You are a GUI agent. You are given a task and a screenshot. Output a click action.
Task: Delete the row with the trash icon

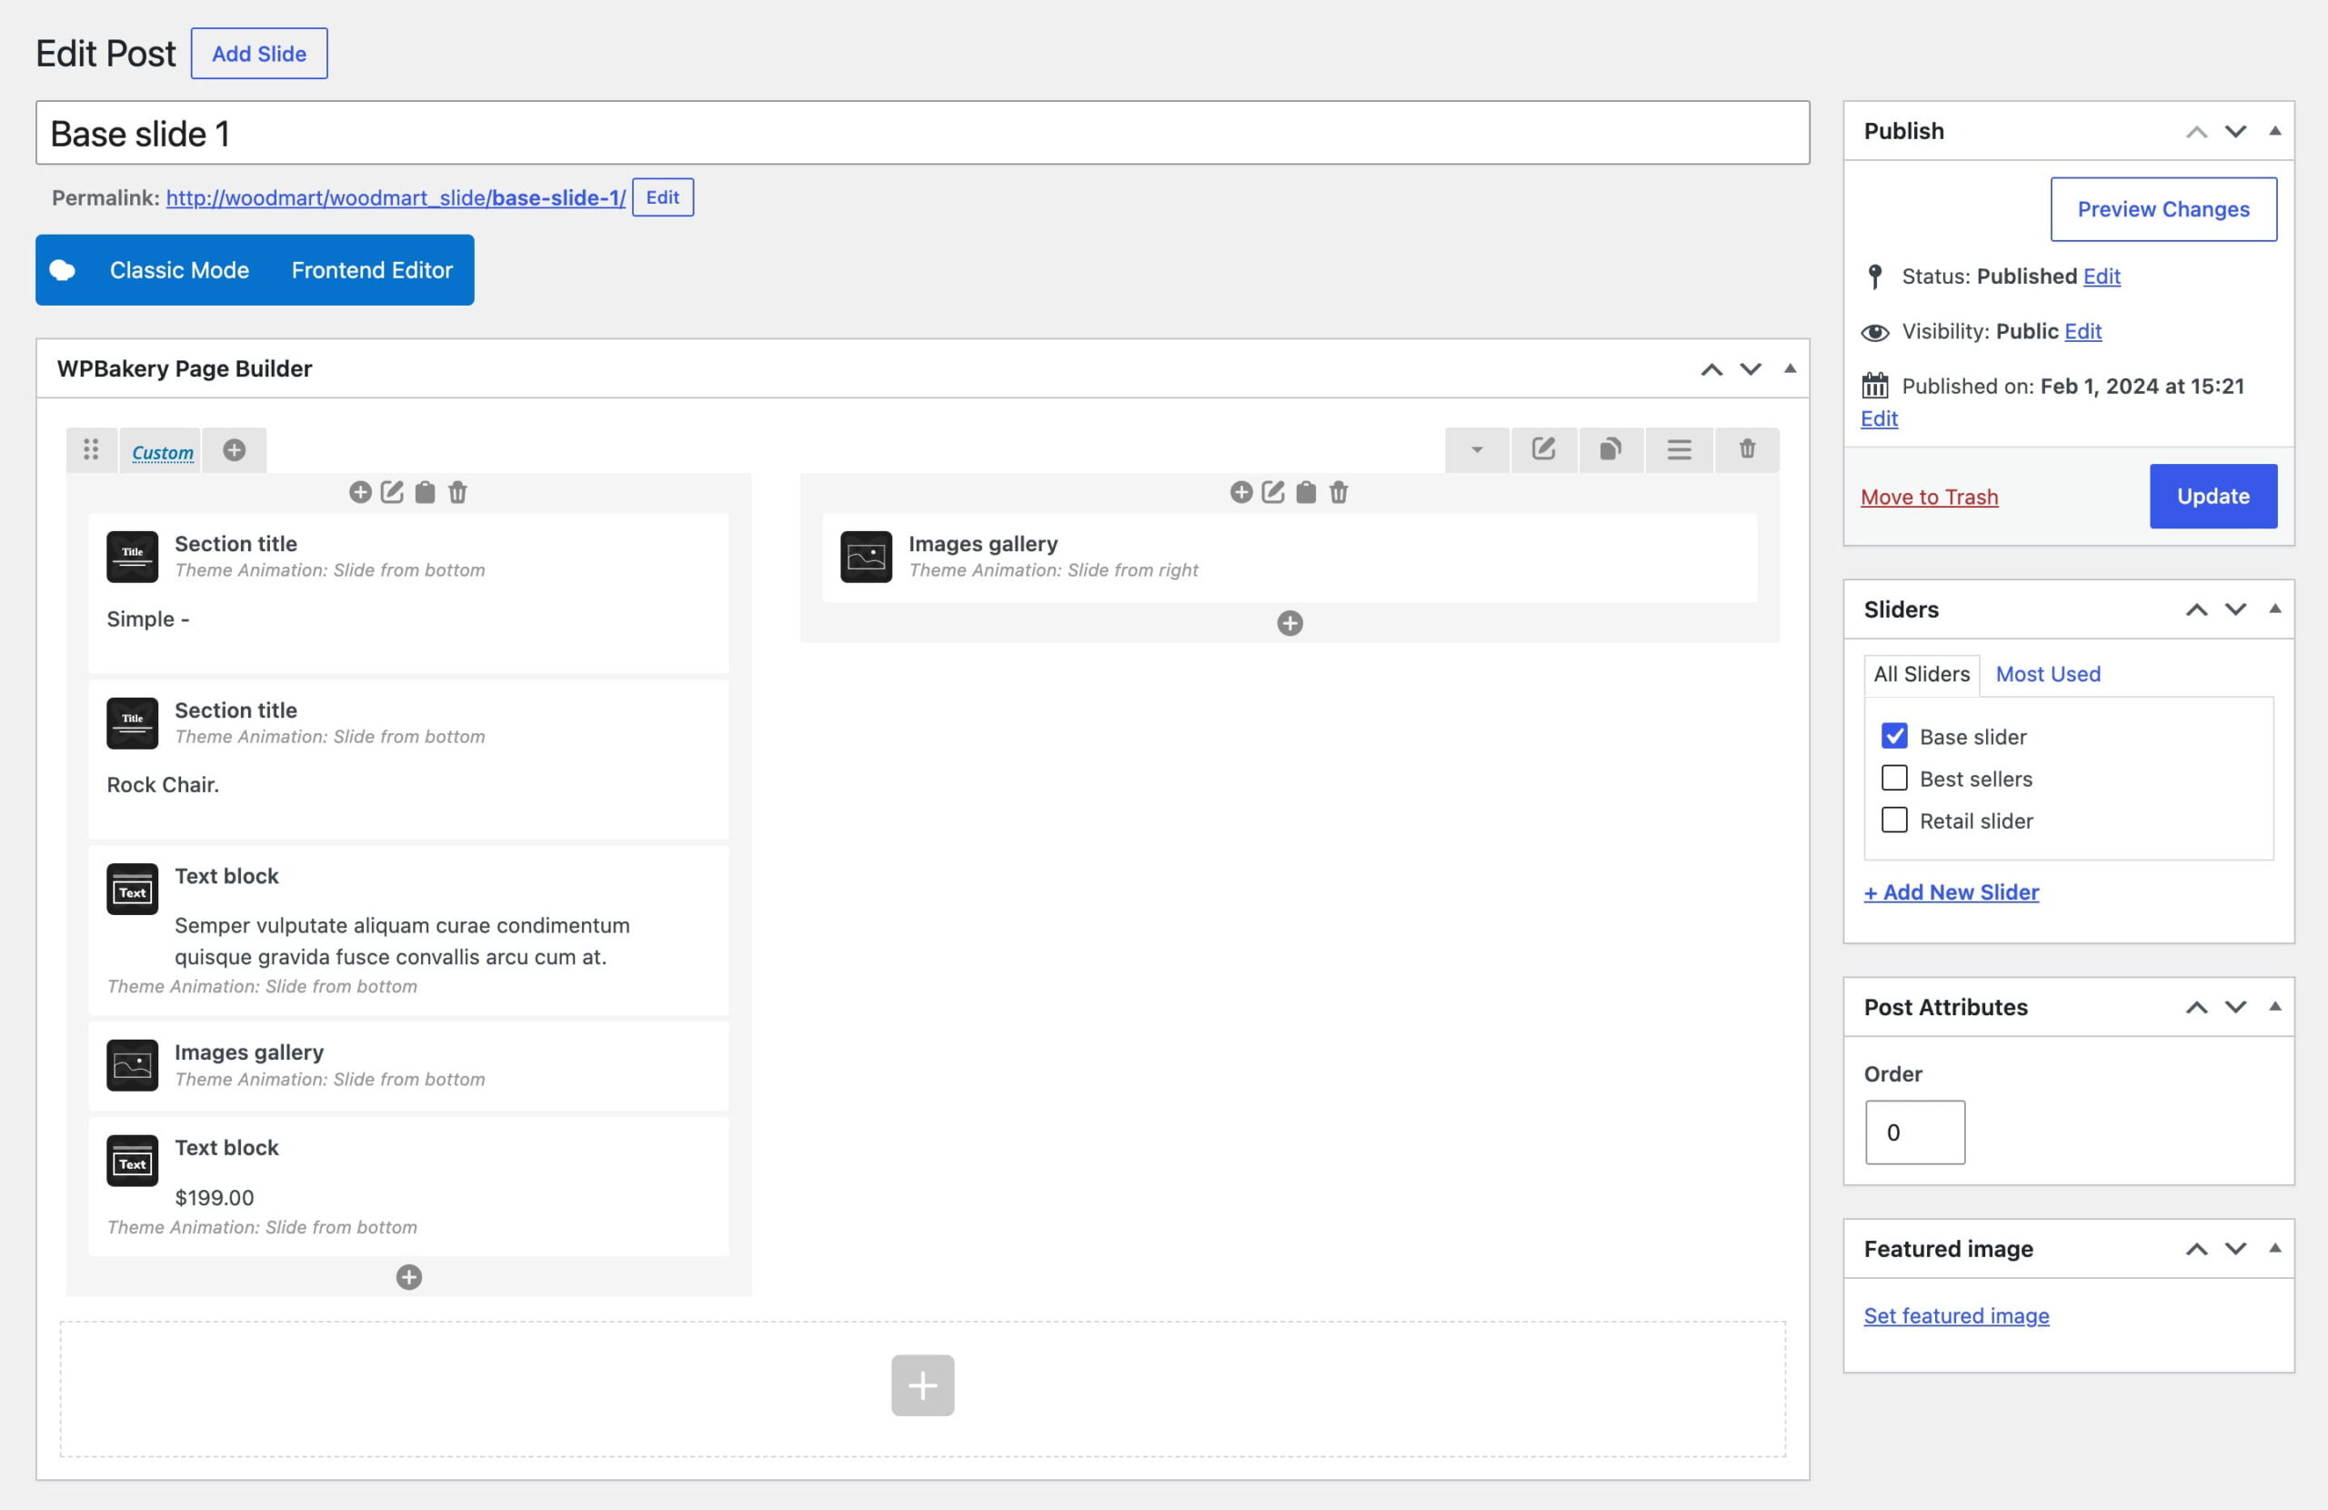[x=1747, y=449]
